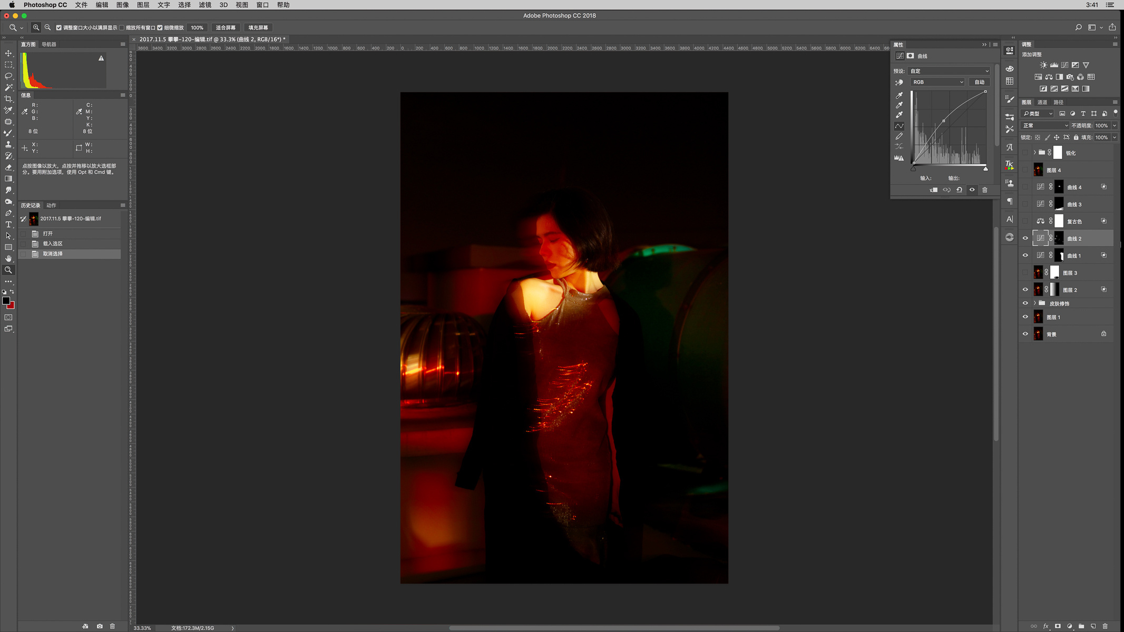
Task: Hide the 背景 layer
Action: pyautogui.click(x=1025, y=334)
